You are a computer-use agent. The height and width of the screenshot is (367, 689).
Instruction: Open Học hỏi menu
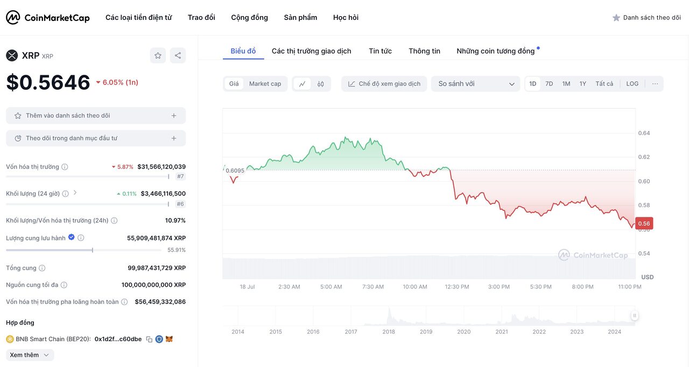pyautogui.click(x=346, y=18)
